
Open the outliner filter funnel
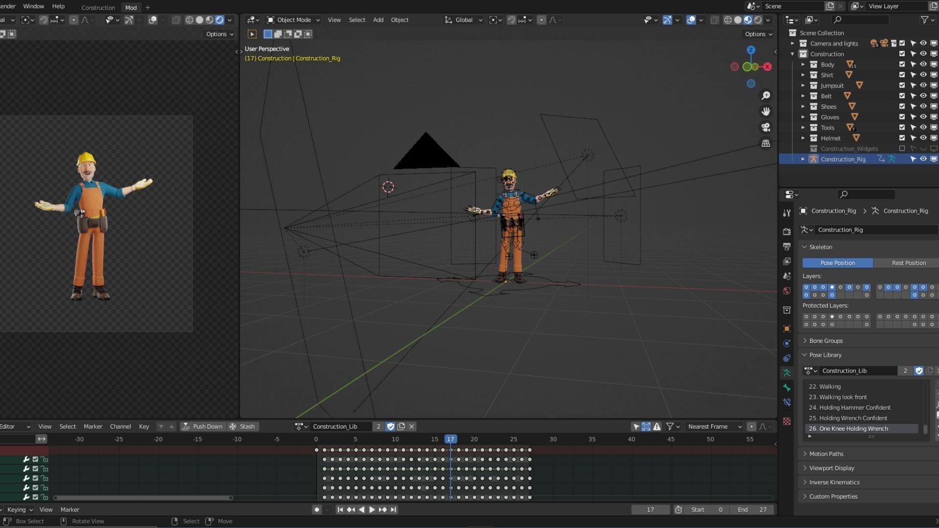coord(924,20)
